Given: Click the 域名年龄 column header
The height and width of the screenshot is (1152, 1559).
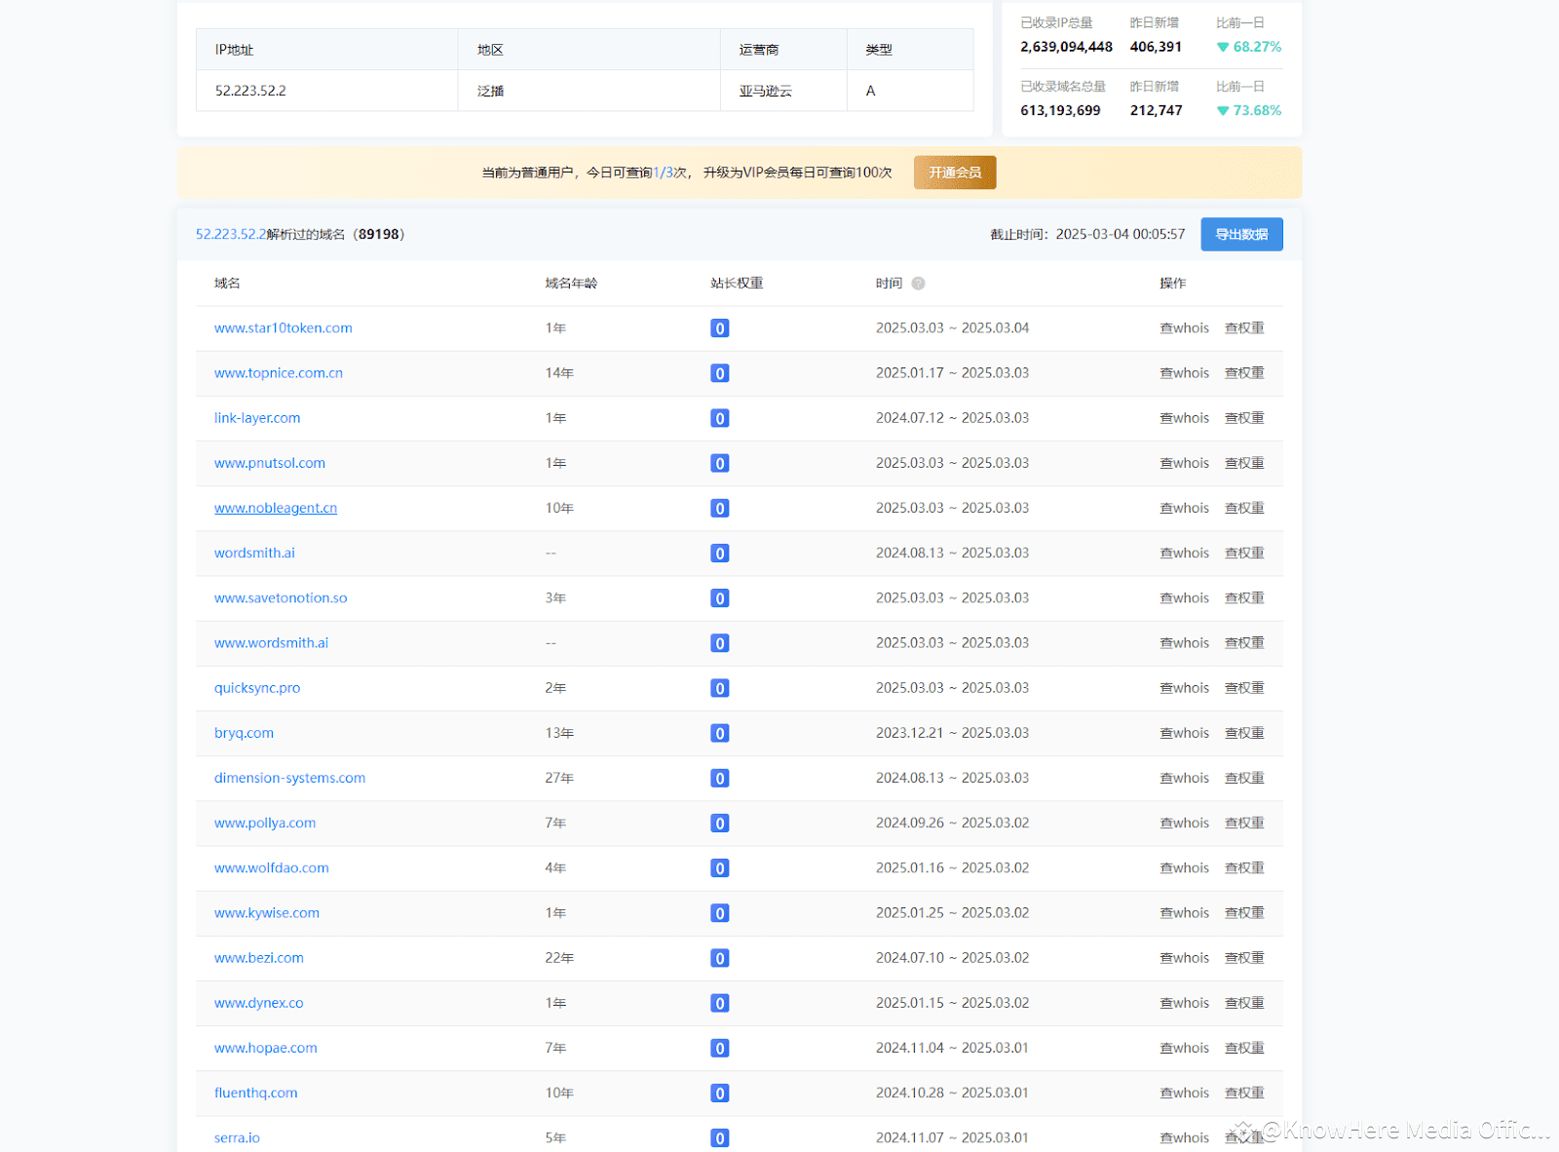Looking at the screenshot, I should [571, 284].
